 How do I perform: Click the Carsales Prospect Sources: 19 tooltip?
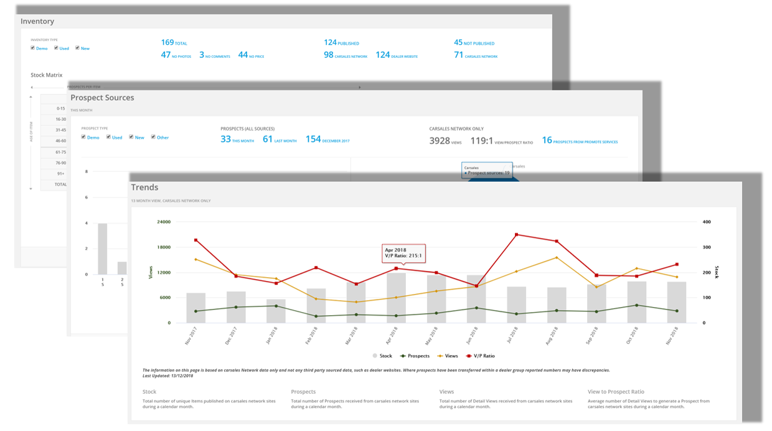(x=487, y=169)
